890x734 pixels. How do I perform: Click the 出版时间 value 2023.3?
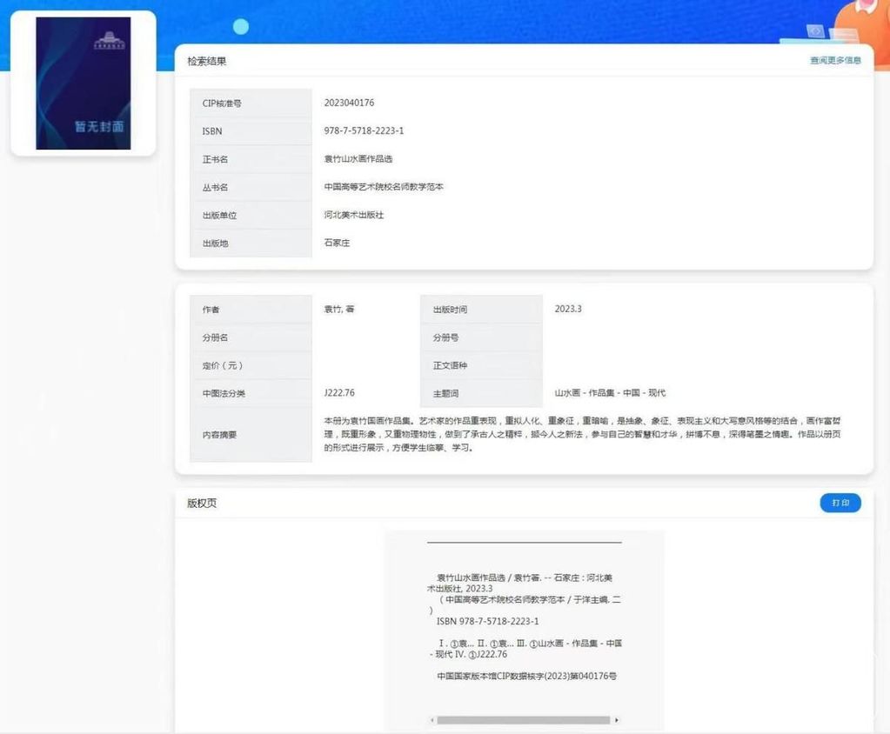[568, 309]
